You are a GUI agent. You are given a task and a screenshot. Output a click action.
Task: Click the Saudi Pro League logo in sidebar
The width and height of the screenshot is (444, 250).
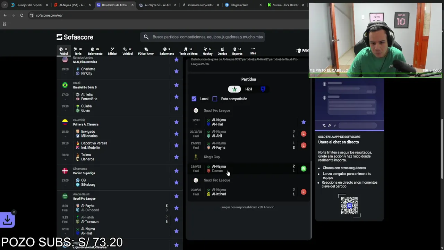pyautogui.click(x=65, y=196)
